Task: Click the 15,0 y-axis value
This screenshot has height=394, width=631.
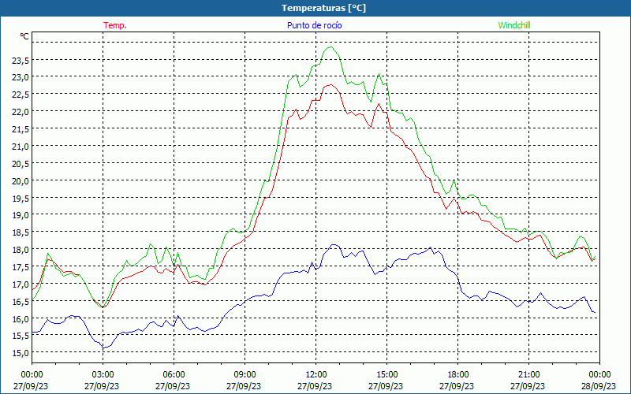Action: [21, 353]
